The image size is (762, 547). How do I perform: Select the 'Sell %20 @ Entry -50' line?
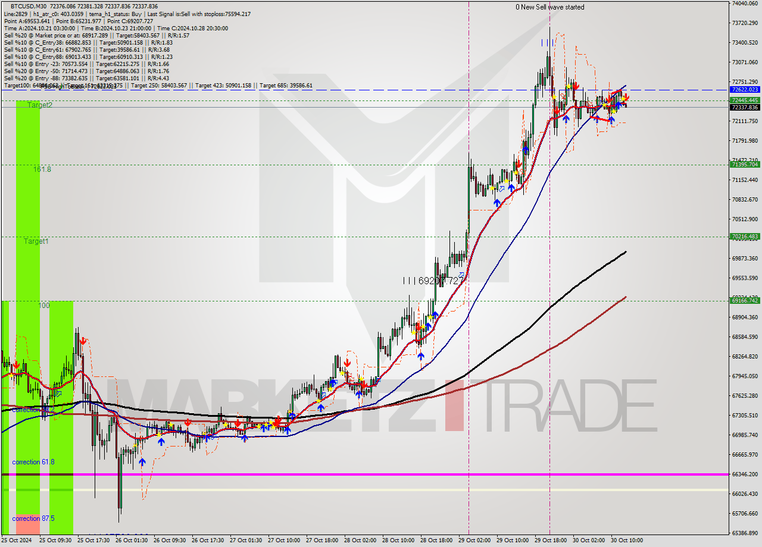tap(86, 71)
